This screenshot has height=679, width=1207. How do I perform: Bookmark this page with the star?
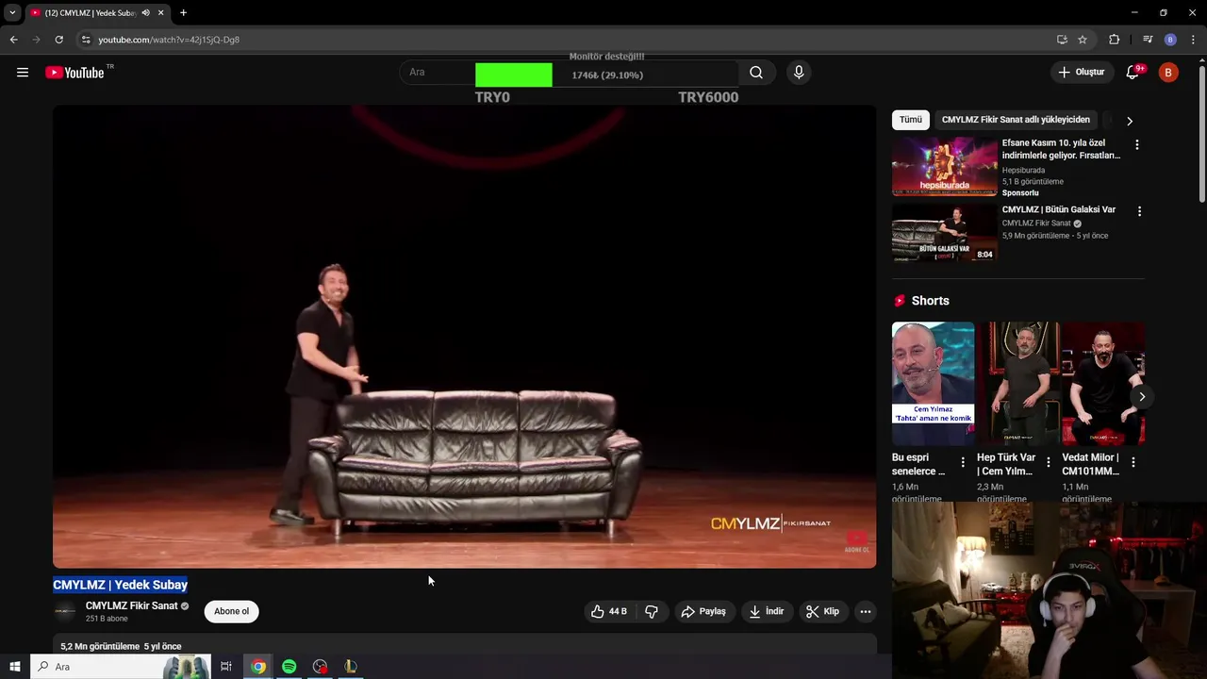tap(1083, 40)
